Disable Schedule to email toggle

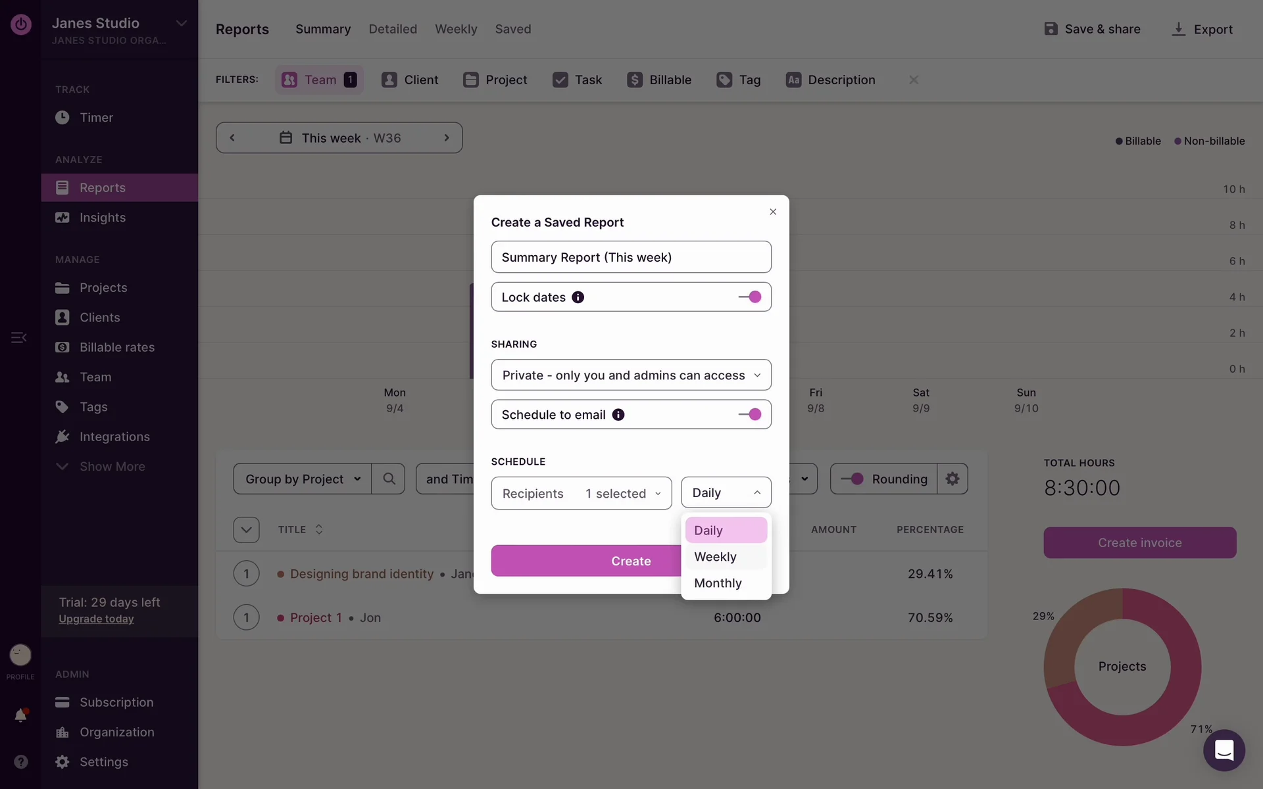tap(749, 415)
